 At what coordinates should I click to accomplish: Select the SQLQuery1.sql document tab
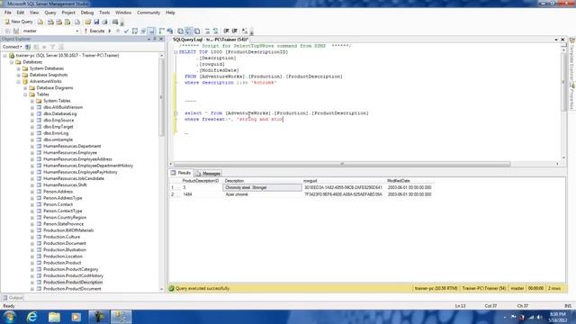click(210, 40)
